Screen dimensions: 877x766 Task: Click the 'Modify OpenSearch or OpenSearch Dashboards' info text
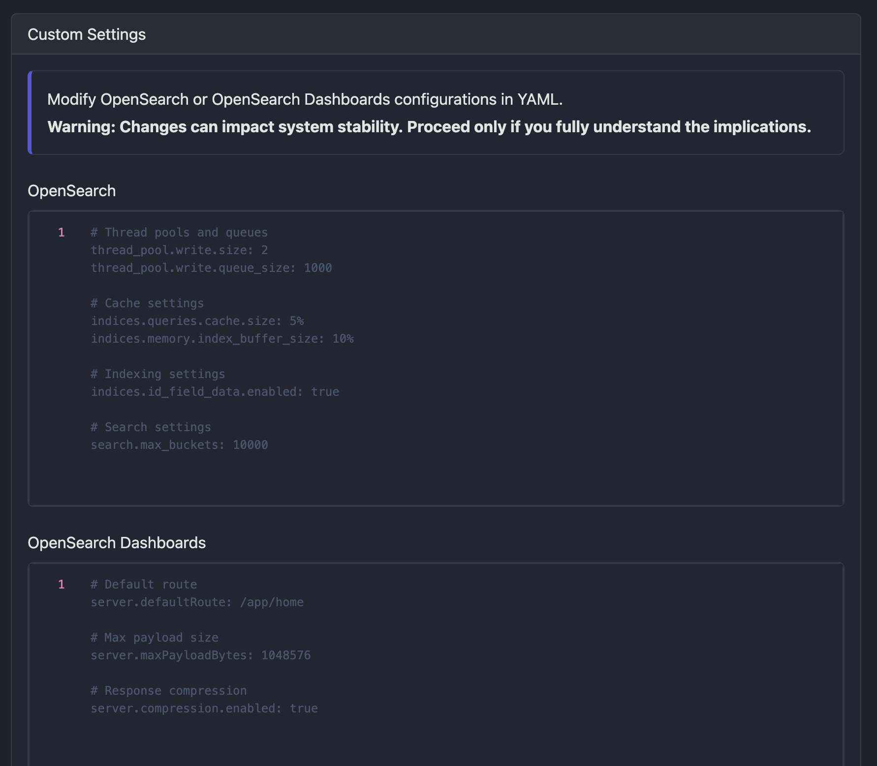(x=305, y=99)
